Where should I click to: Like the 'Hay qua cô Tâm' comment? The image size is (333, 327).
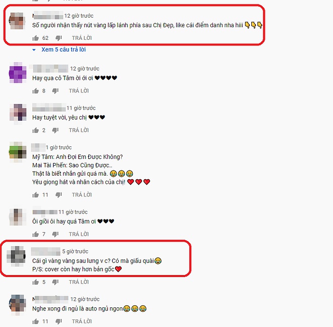35,91
